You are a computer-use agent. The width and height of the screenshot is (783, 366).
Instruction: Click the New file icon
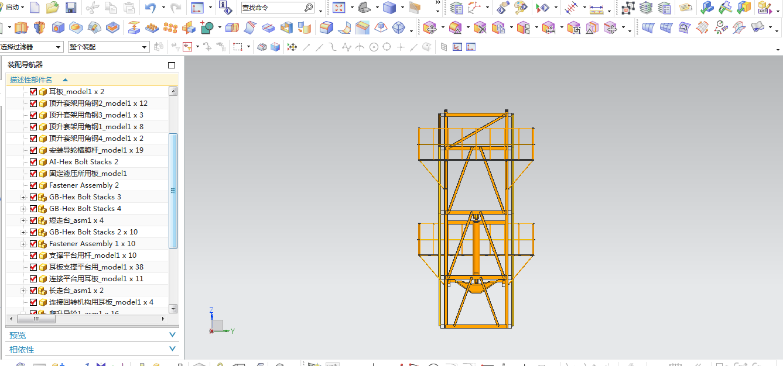35,8
